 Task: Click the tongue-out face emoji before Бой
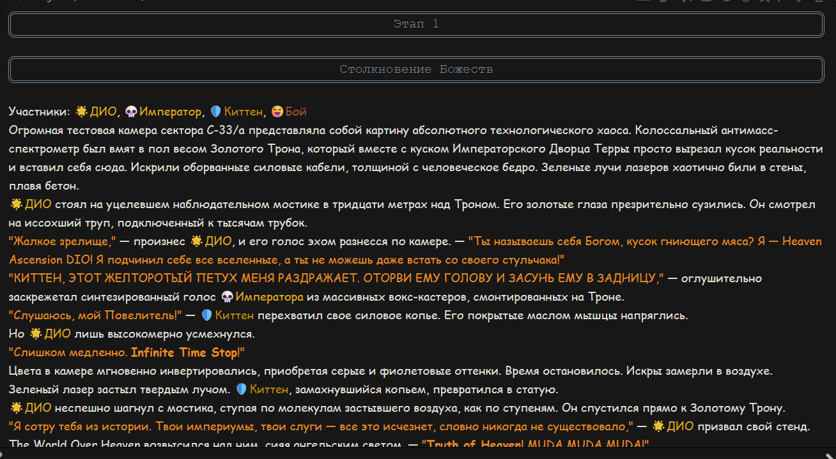point(277,112)
